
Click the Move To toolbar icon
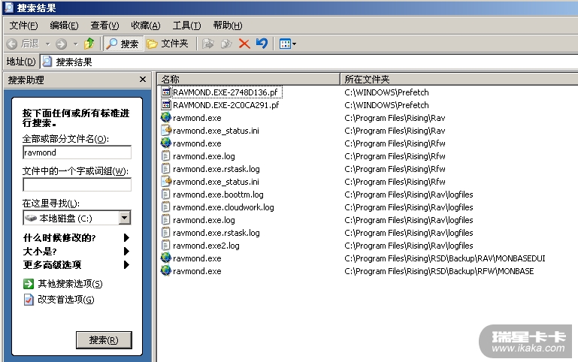point(208,44)
